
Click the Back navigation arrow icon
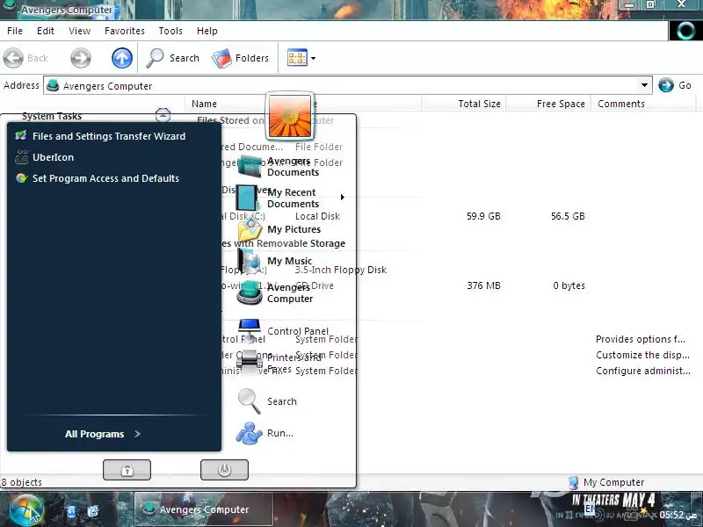pyautogui.click(x=13, y=58)
